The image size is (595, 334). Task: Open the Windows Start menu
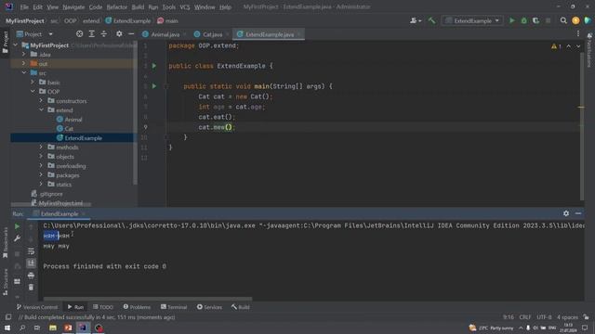click(x=7, y=328)
